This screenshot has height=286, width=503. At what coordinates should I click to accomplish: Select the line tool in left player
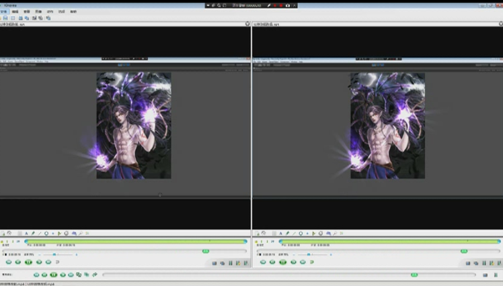pos(40,234)
